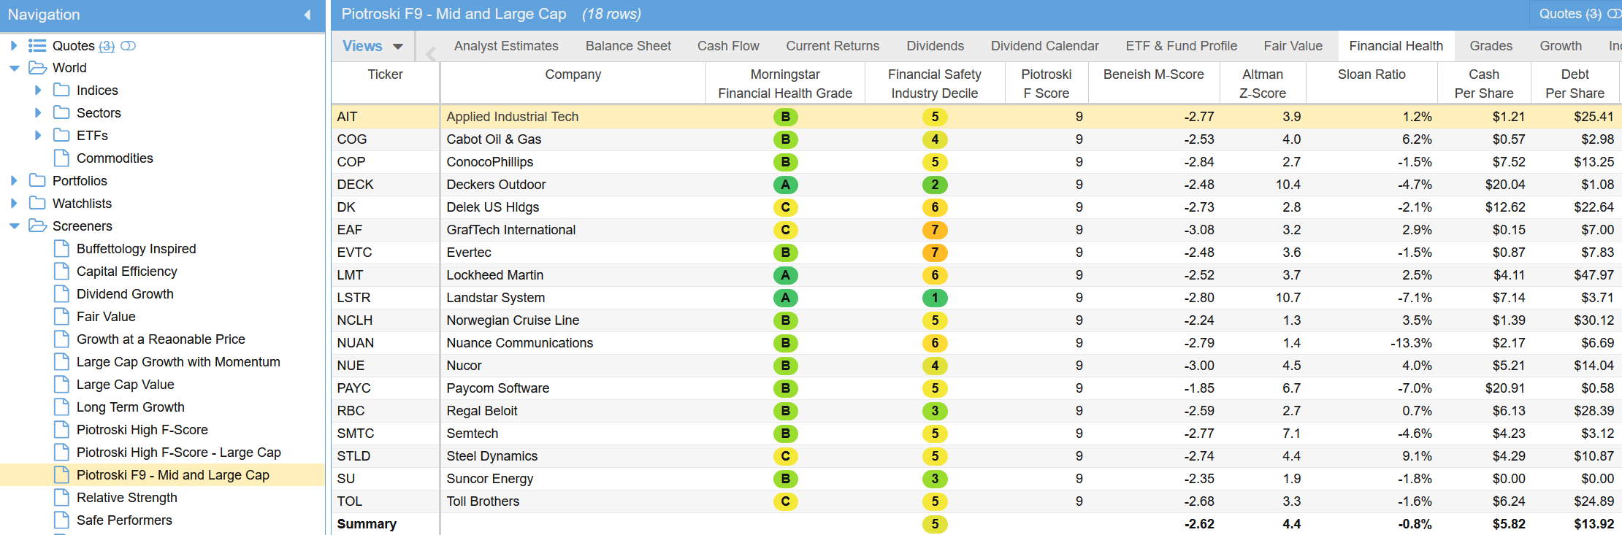Sort by the Altman Z-Score column header

[1262, 83]
